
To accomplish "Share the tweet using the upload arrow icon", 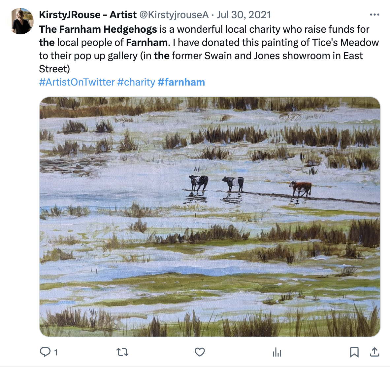I will coord(374,352).
